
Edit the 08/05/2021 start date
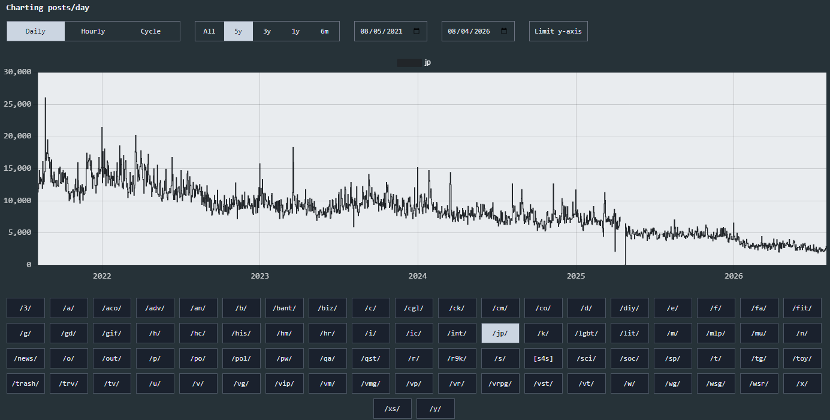(381, 31)
